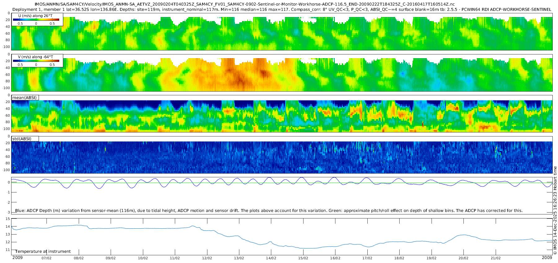
Task: Click the '19/02' date tick label
Action: click(x=432, y=258)
